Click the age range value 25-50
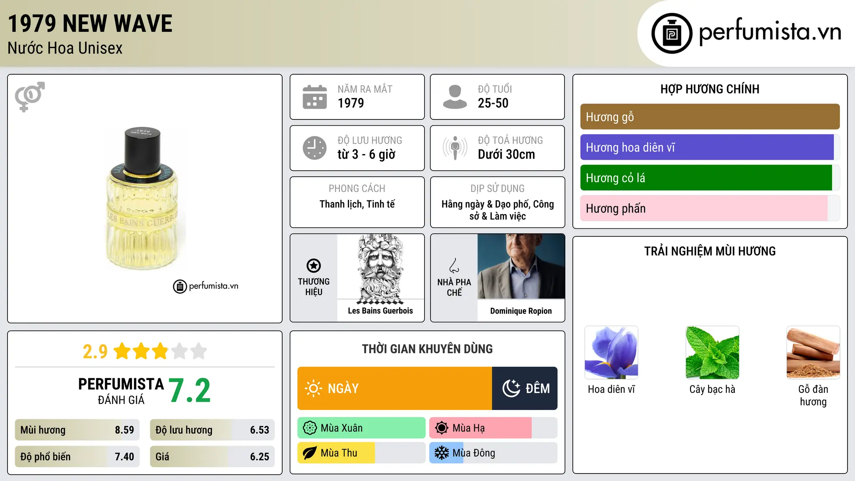855x481 pixels. point(493,103)
